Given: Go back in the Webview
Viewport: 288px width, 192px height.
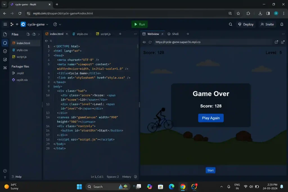Looking at the screenshot, I should point(144,42).
